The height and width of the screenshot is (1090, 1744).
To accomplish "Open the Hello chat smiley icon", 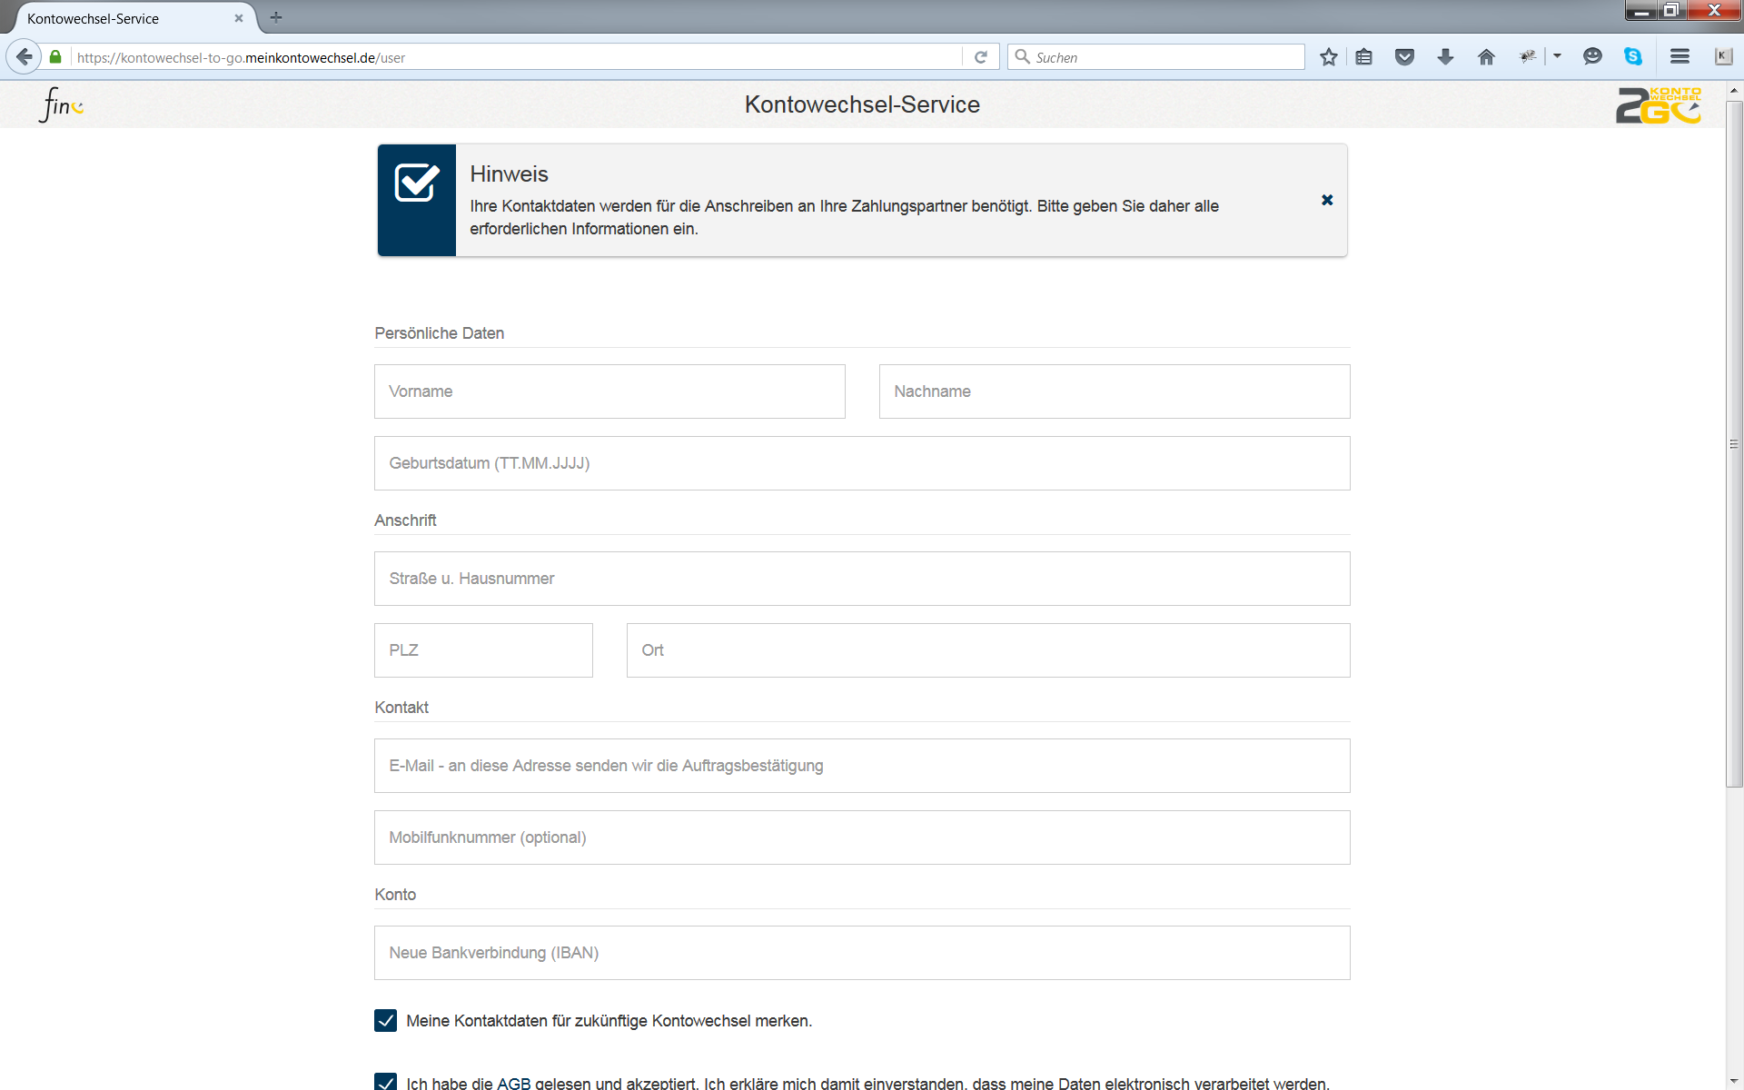I will [1592, 57].
